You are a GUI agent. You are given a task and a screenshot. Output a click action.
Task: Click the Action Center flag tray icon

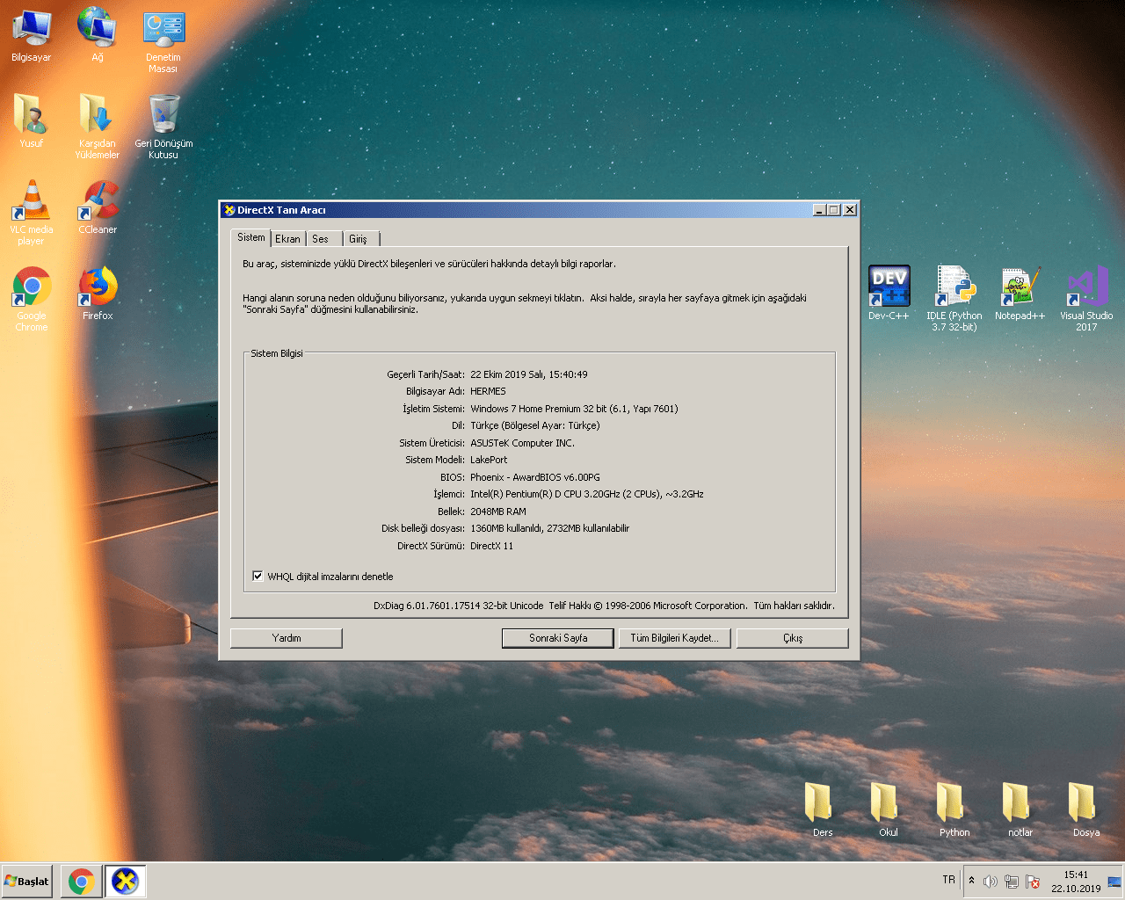coord(1033,882)
